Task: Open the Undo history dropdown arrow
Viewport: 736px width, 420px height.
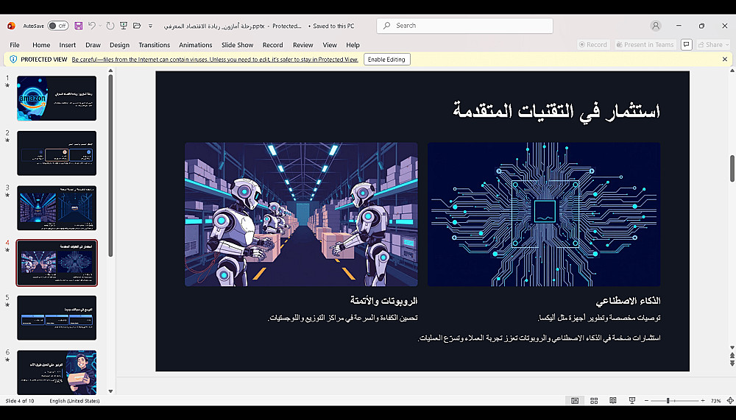Action: pos(100,26)
